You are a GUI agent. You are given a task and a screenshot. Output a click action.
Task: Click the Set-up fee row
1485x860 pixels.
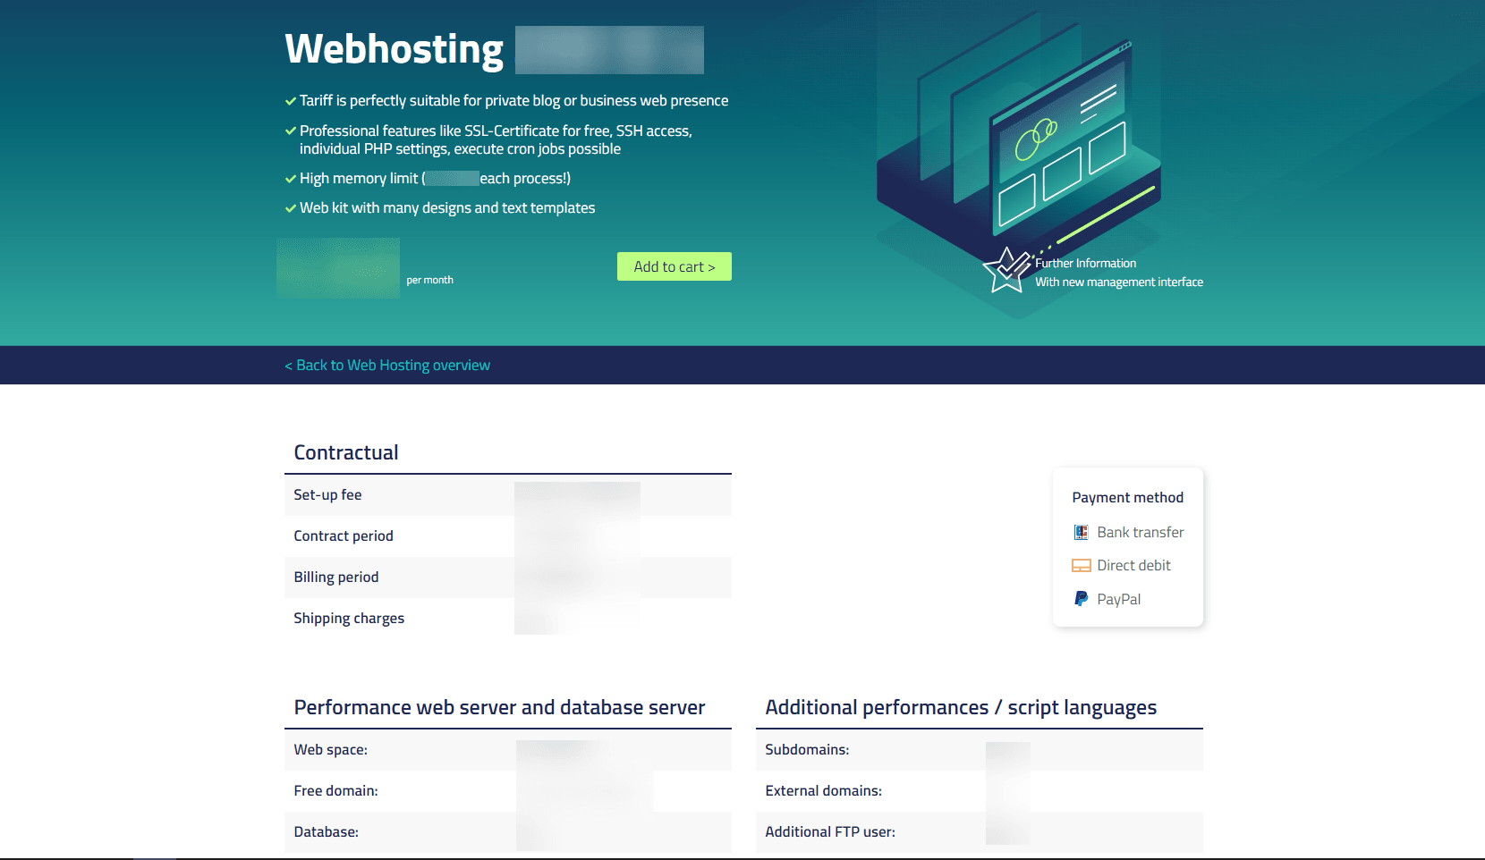coord(327,494)
